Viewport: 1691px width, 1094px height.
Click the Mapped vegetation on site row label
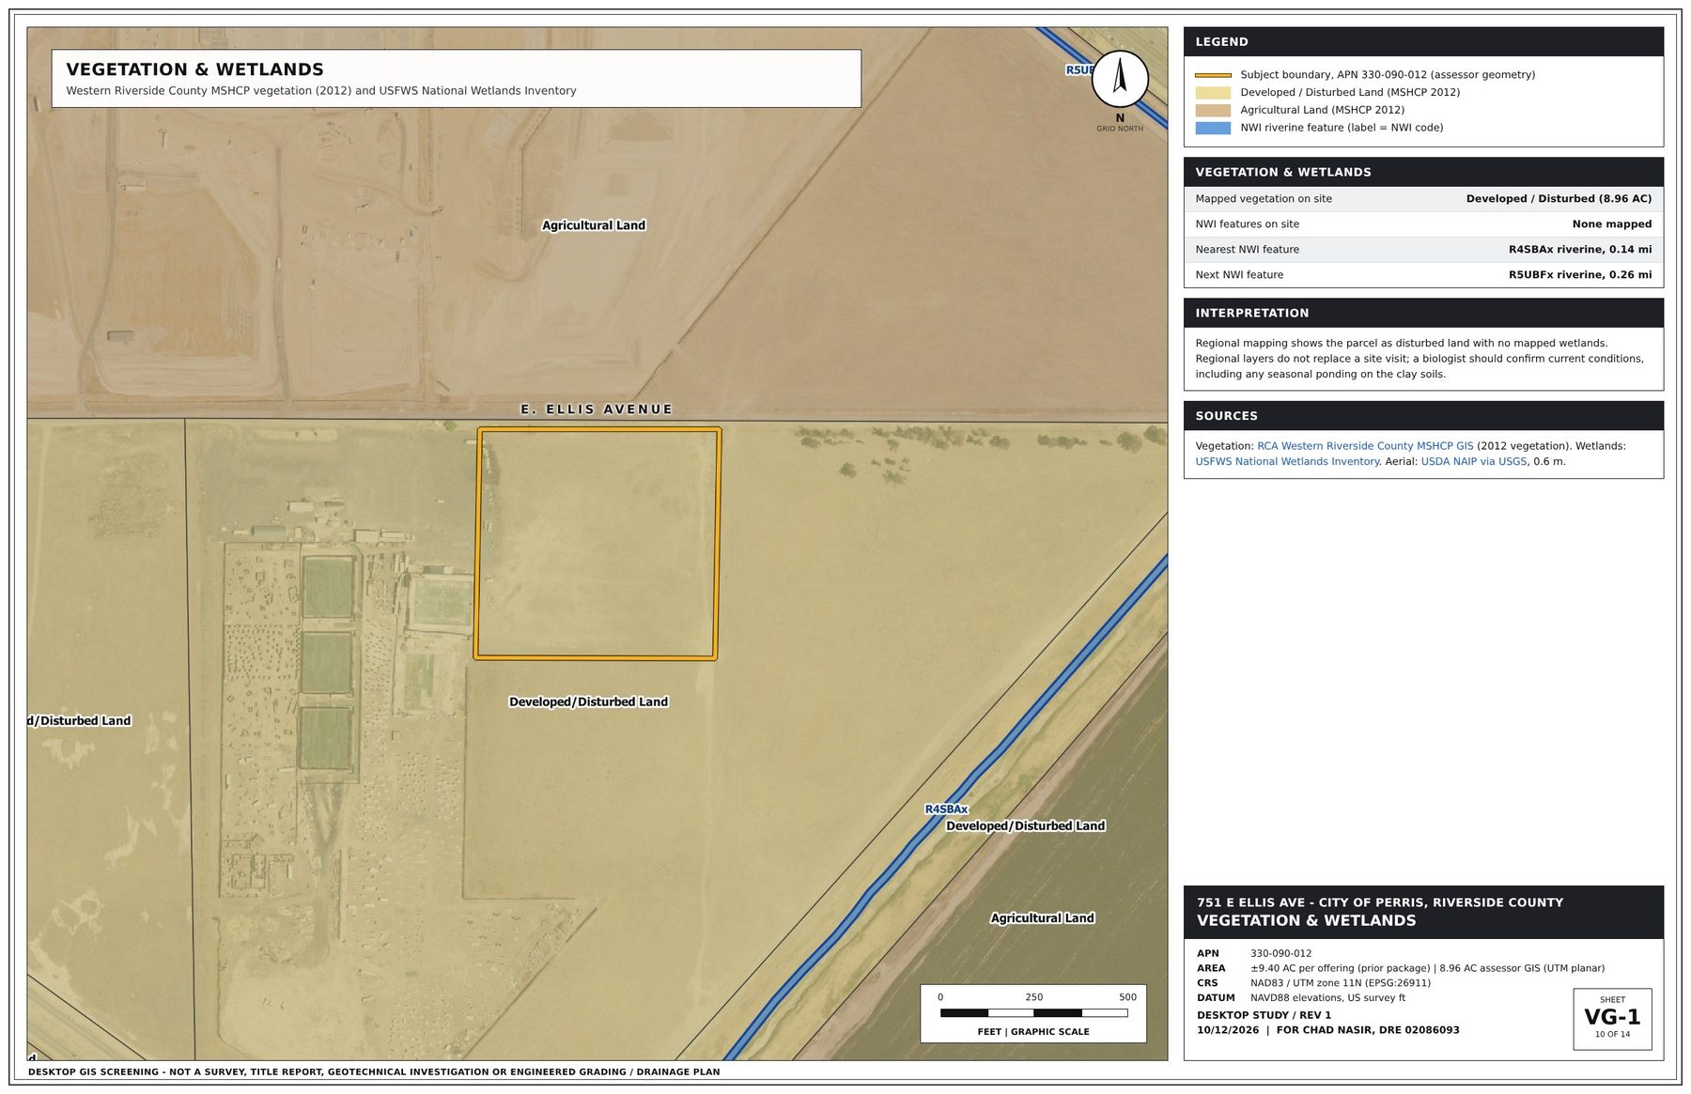click(1264, 198)
